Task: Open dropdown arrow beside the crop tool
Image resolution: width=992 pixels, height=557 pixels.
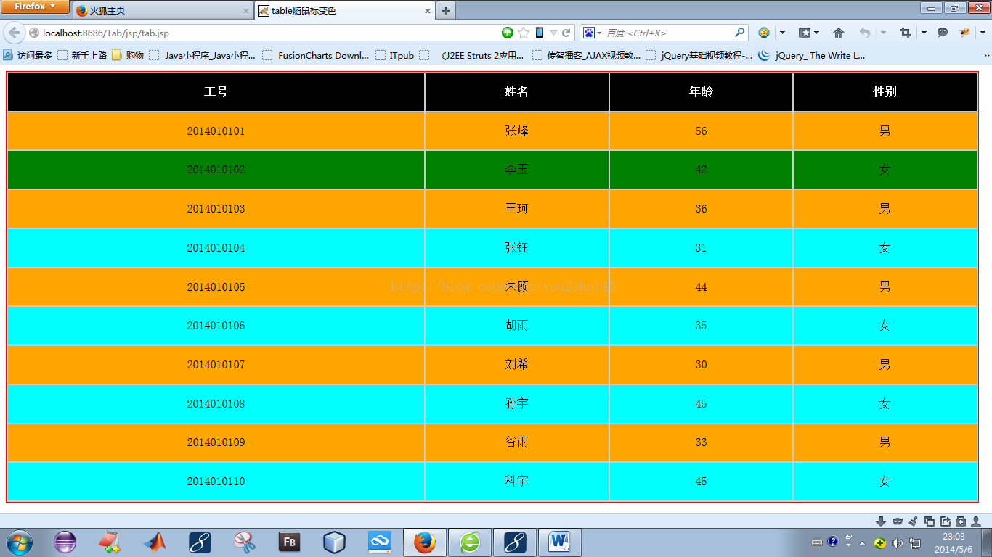Action: point(924,33)
